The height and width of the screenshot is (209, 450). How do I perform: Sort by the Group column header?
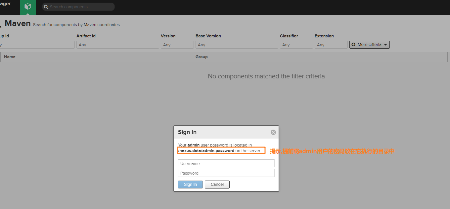coord(319,57)
